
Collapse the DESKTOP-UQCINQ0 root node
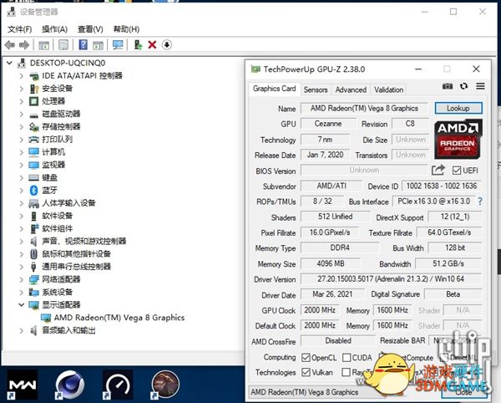pos(9,63)
